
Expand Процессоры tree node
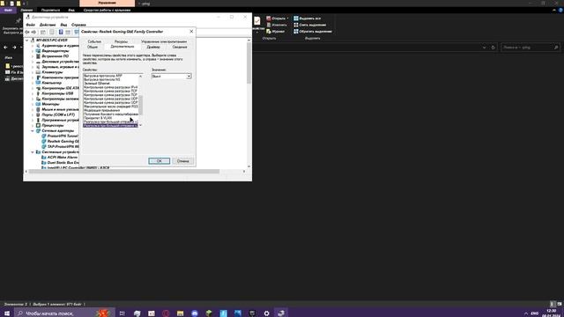tap(33, 125)
